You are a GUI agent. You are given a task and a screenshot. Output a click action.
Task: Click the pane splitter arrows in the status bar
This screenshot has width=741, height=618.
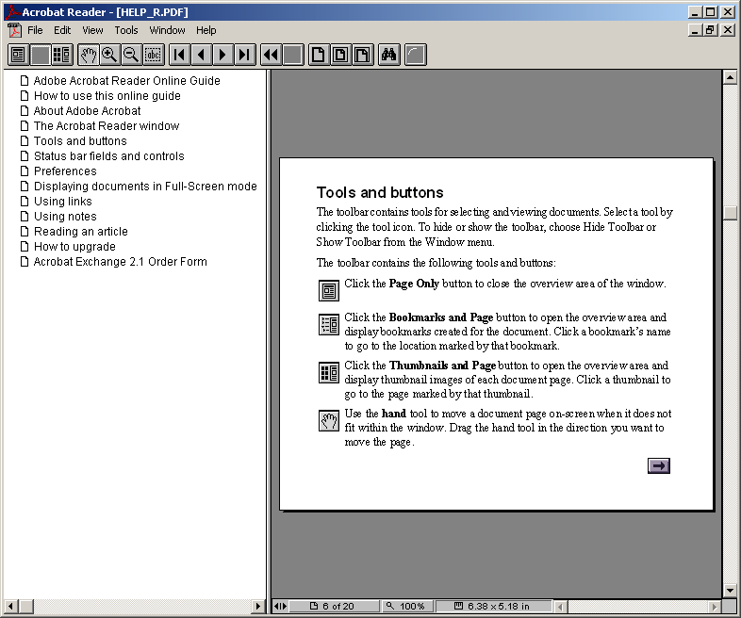(x=280, y=606)
